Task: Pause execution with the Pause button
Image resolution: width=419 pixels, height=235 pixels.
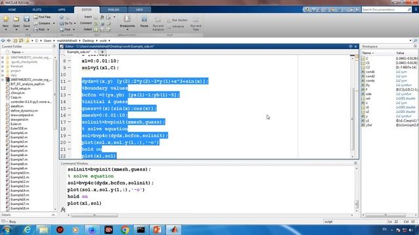Action: [x=144, y=21]
